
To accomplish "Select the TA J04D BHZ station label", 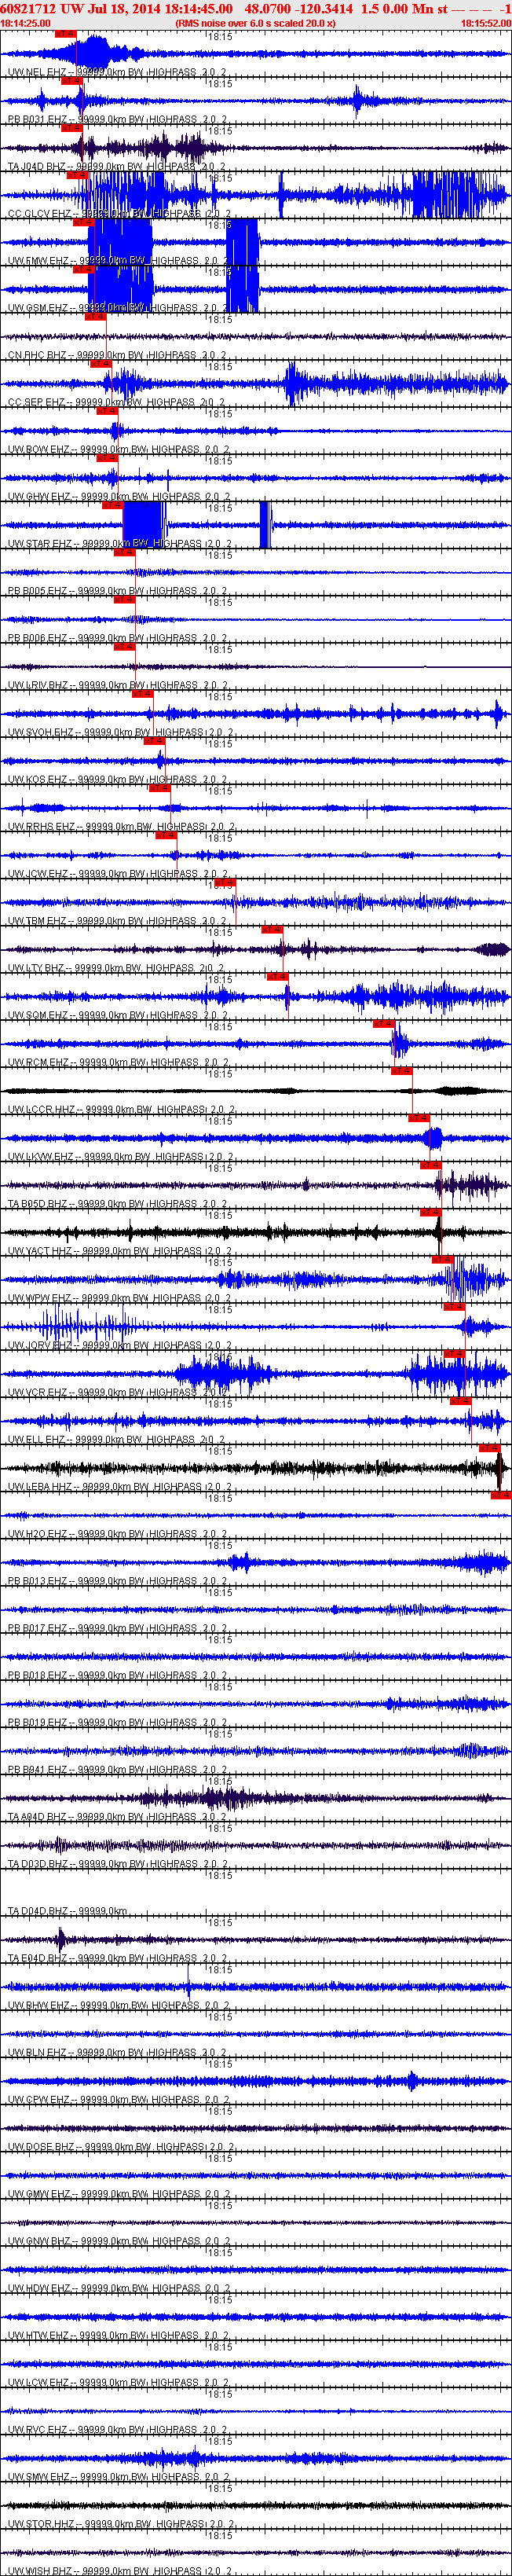I will click(117, 167).
